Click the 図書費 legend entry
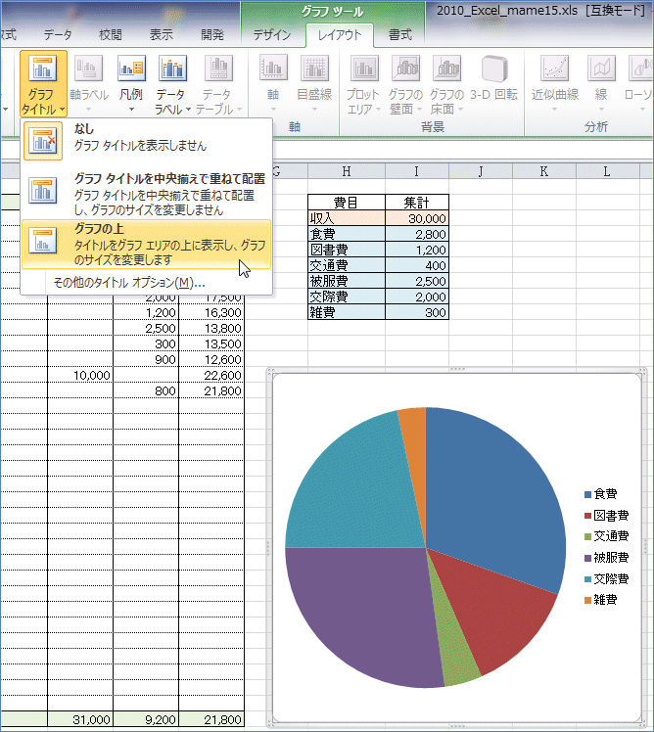Viewport: 654px width, 732px height. click(606, 516)
